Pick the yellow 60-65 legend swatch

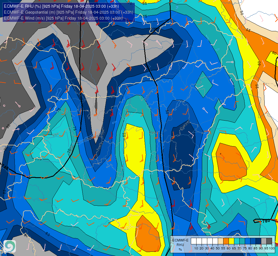[x=231, y=241]
